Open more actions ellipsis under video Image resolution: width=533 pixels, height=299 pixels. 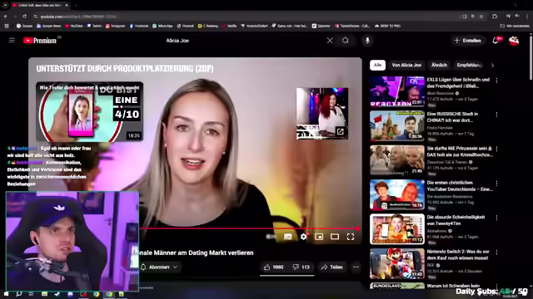coord(356,267)
